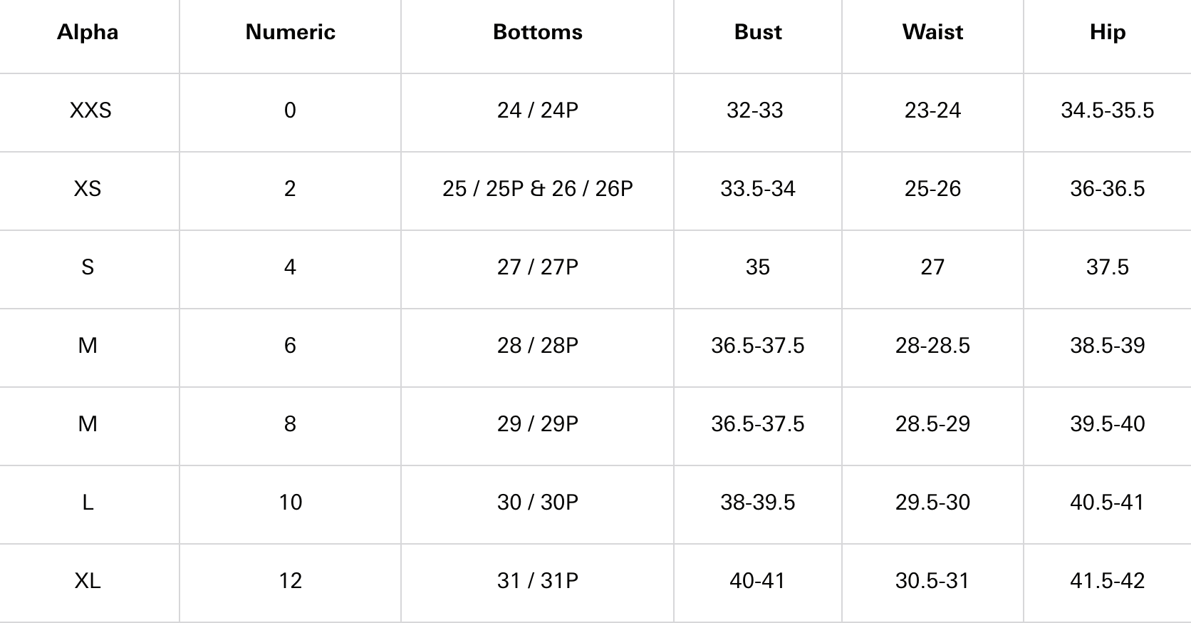Click the 31 / 31P bottoms cell

(x=537, y=581)
